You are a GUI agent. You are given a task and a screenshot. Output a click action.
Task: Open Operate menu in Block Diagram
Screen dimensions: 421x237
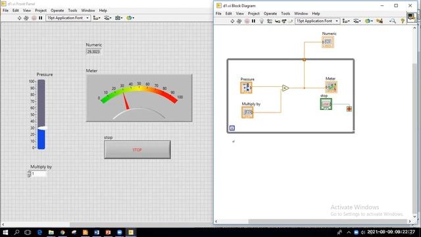[x=270, y=13]
